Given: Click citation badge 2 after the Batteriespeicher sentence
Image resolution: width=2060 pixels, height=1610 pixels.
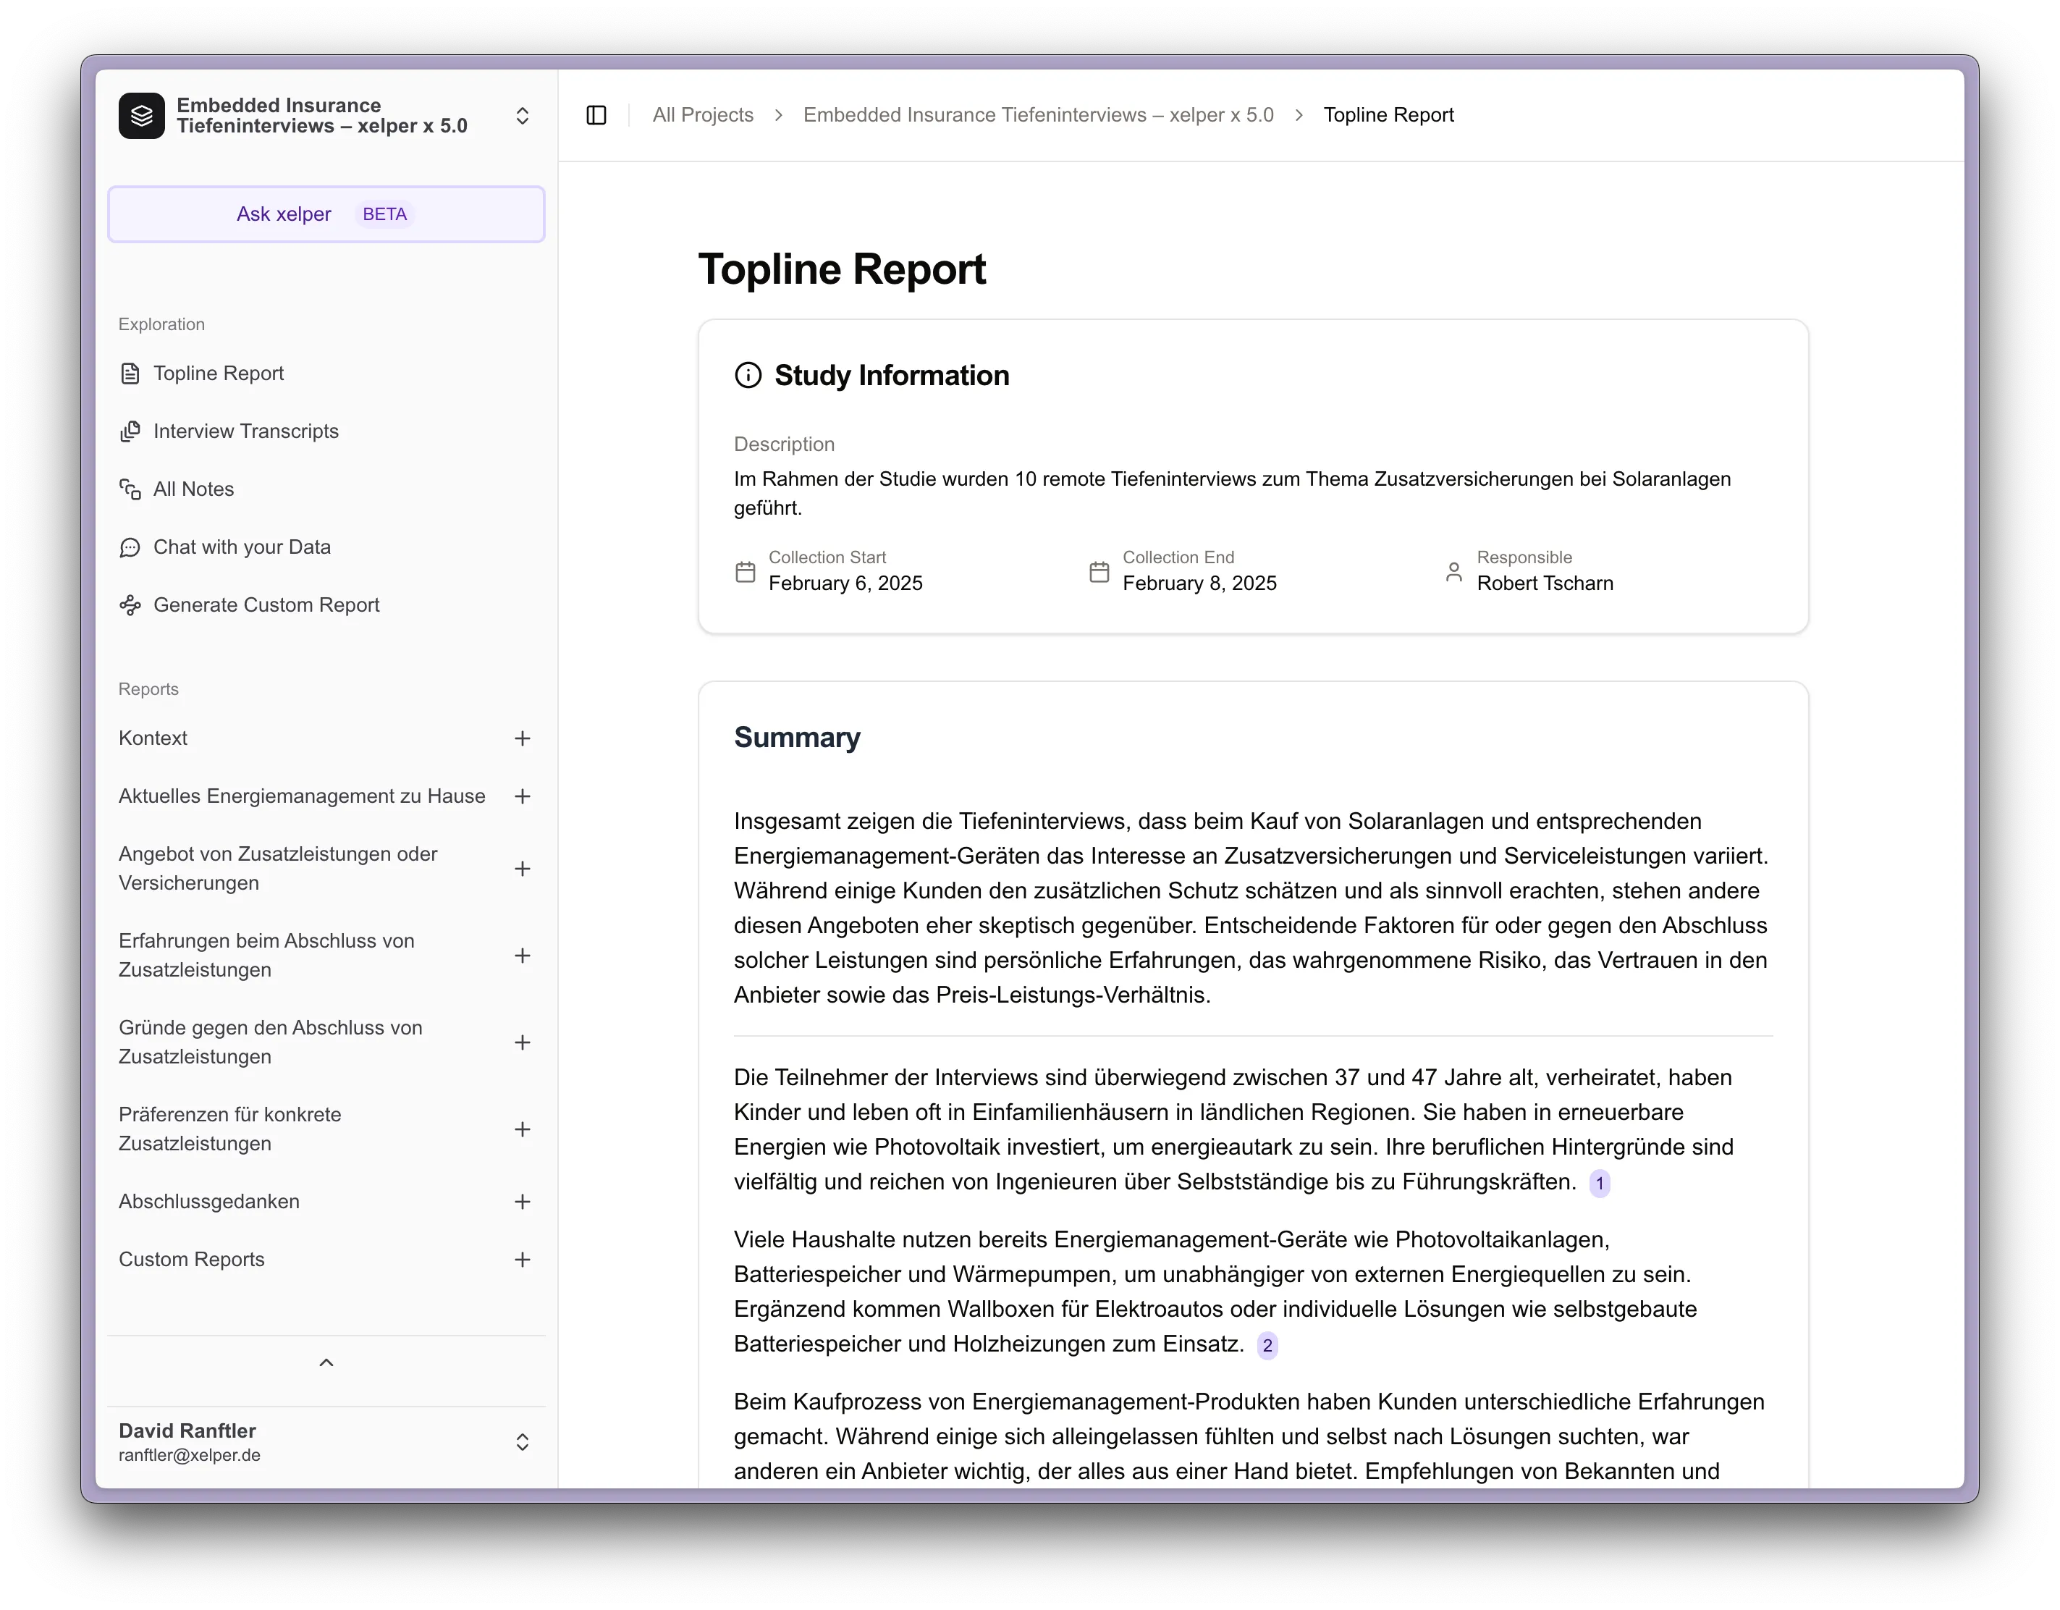Looking at the screenshot, I should 1267,1346.
